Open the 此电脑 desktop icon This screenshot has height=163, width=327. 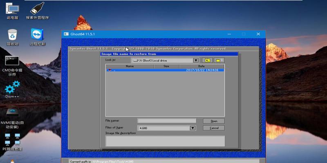(x=13, y=11)
